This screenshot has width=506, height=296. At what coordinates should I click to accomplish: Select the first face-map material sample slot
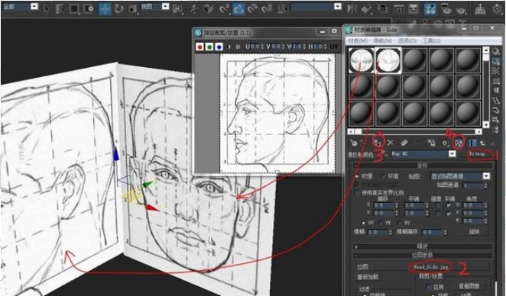pyautogui.click(x=361, y=60)
